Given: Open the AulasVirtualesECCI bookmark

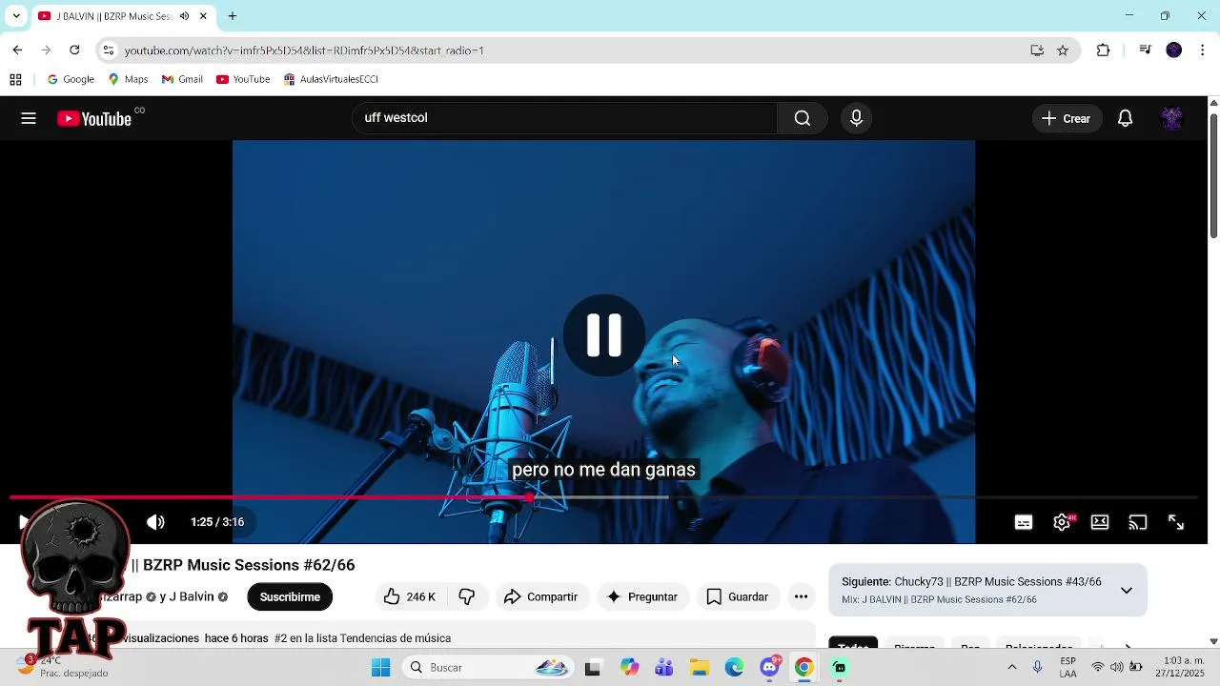Looking at the screenshot, I should (331, 80).
